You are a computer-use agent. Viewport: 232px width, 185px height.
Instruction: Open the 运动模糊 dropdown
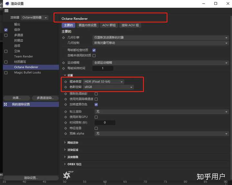pyautogui.click(x=161, y=63)
